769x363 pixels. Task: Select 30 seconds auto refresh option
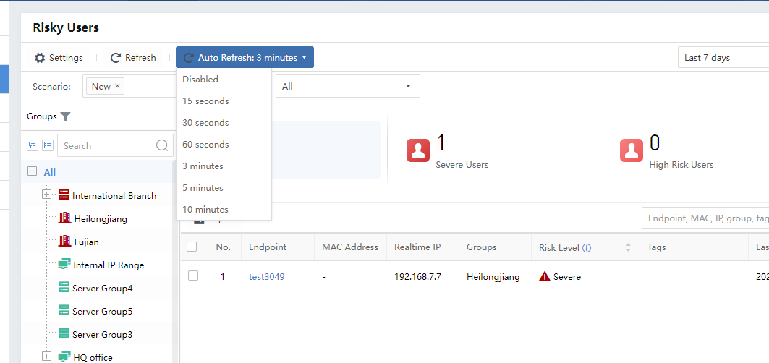click(205, 123)
